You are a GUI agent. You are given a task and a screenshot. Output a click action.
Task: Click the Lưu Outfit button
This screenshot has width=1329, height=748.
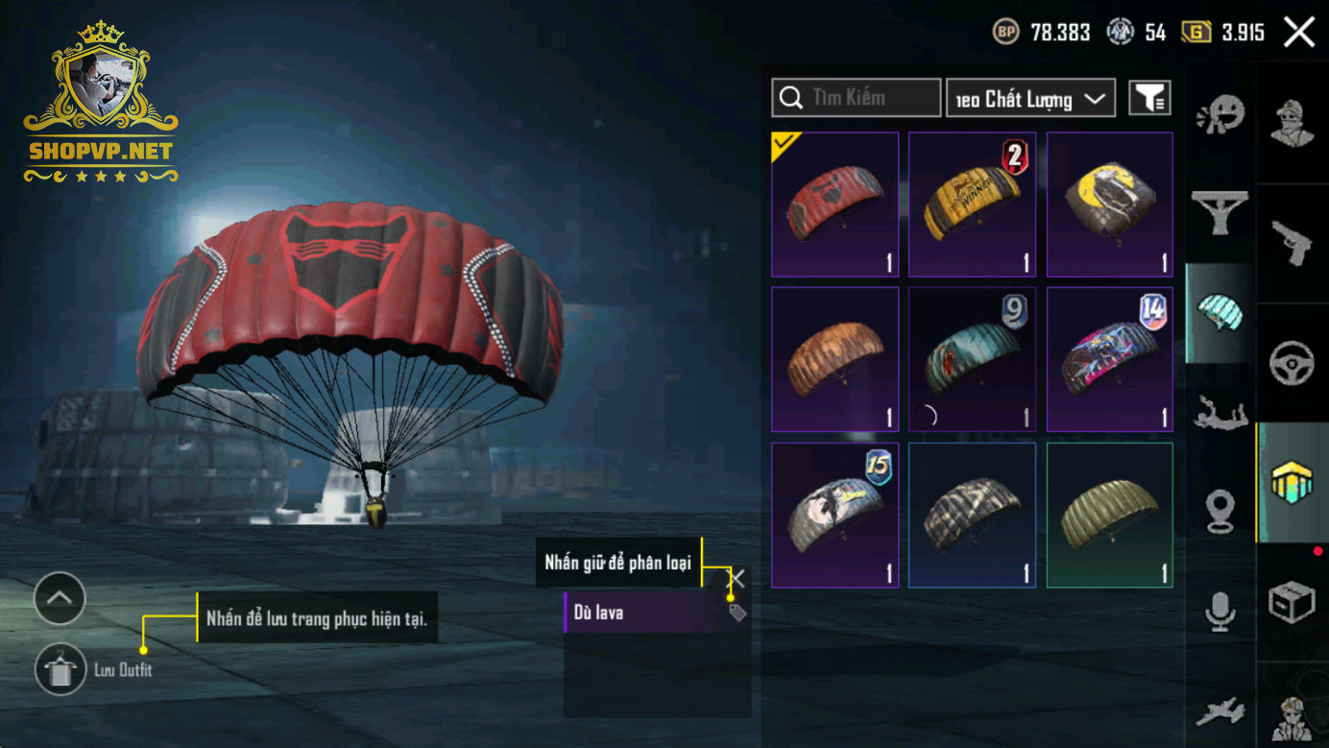tap(95, 669)
